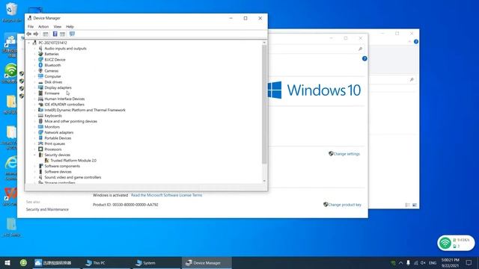Click the search magnifier in System window

(360, 49)
